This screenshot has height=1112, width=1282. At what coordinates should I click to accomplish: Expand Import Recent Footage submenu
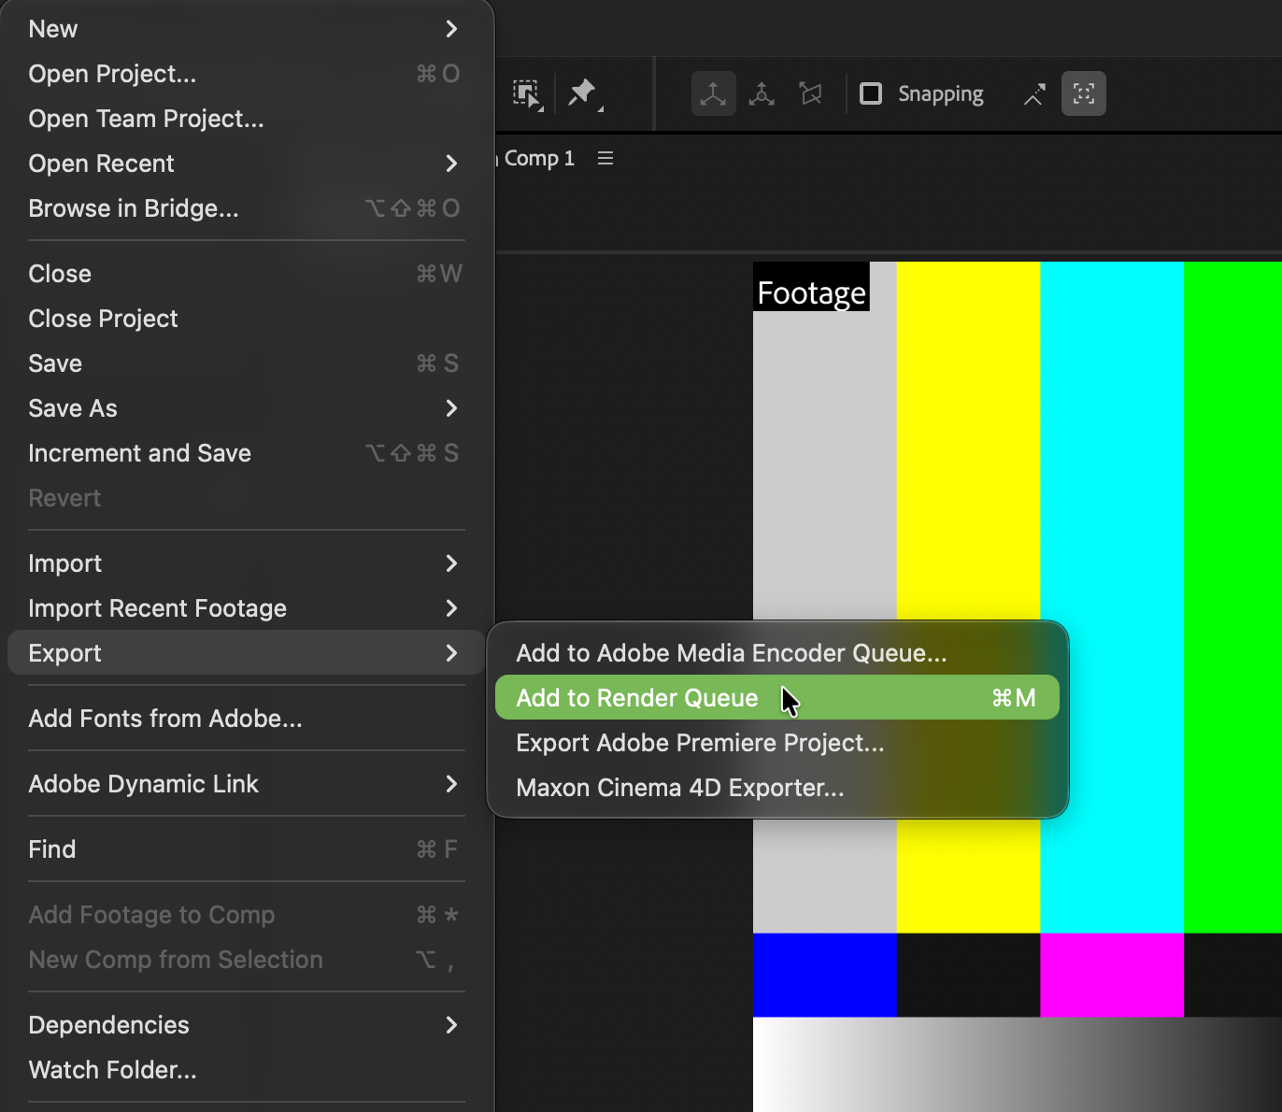click(246, 608)
